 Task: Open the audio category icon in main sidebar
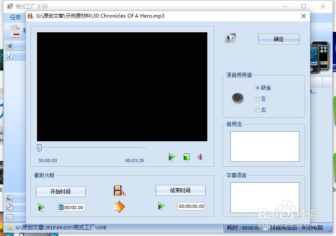10,55
